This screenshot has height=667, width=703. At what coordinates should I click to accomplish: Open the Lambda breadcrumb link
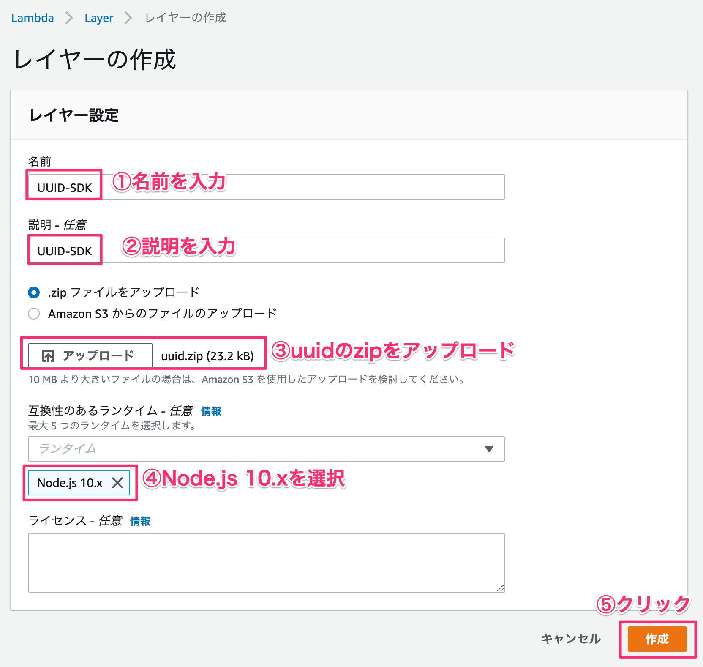32,18
